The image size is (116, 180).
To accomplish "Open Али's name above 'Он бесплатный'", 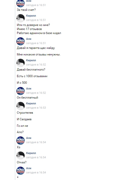I will point(29,88).
